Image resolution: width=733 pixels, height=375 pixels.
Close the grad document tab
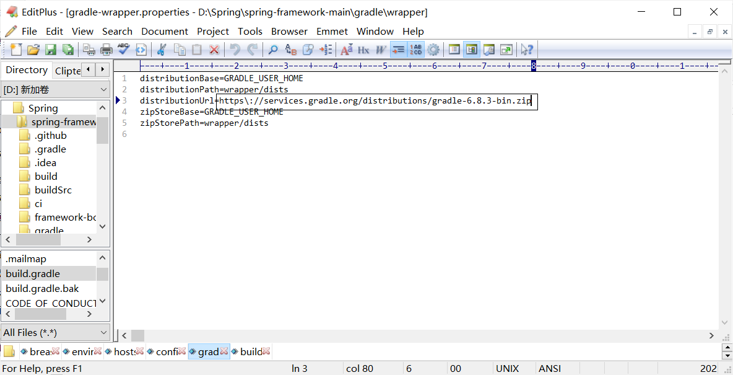click(x=224, y=351)
